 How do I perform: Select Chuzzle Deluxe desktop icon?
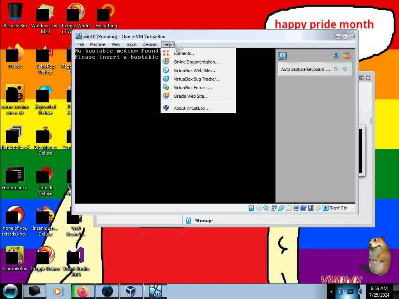45,181
